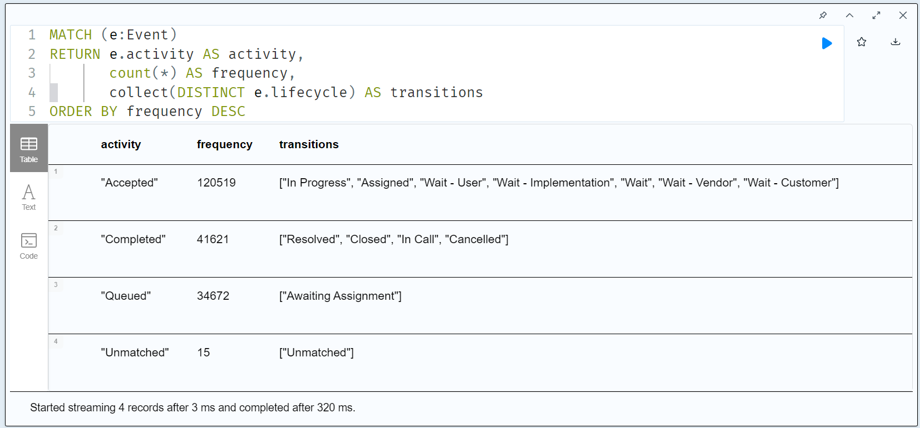Click the frequency column header
Image resolution: width=920 pixels, height=428 pixels.
click(x=224, y=144)
